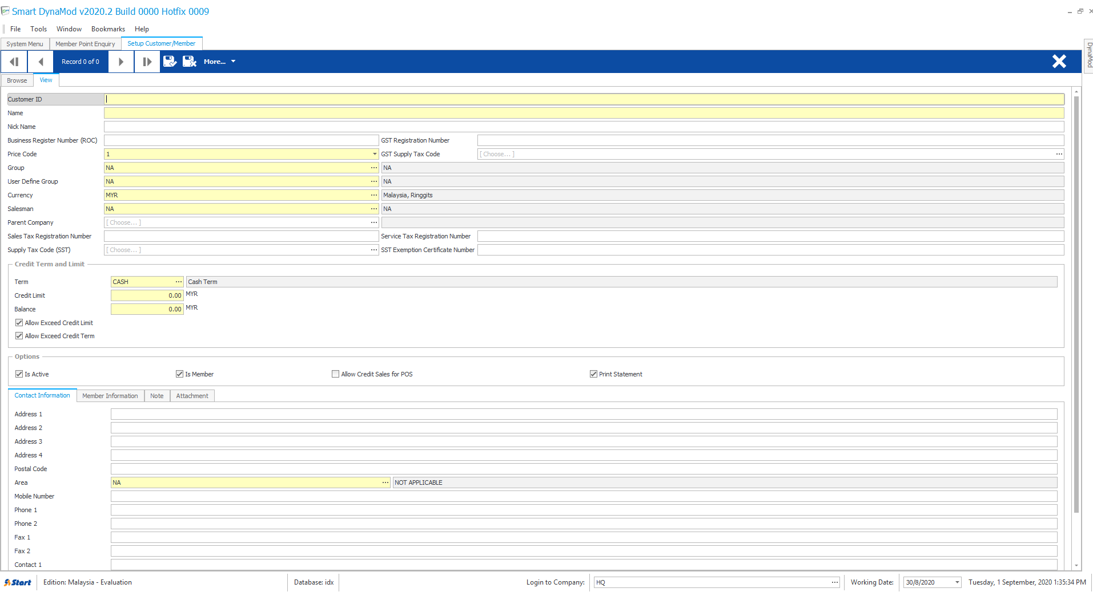Cancel changes with save-cancel icon
The image size is (1093, 592).
[189, 62]
